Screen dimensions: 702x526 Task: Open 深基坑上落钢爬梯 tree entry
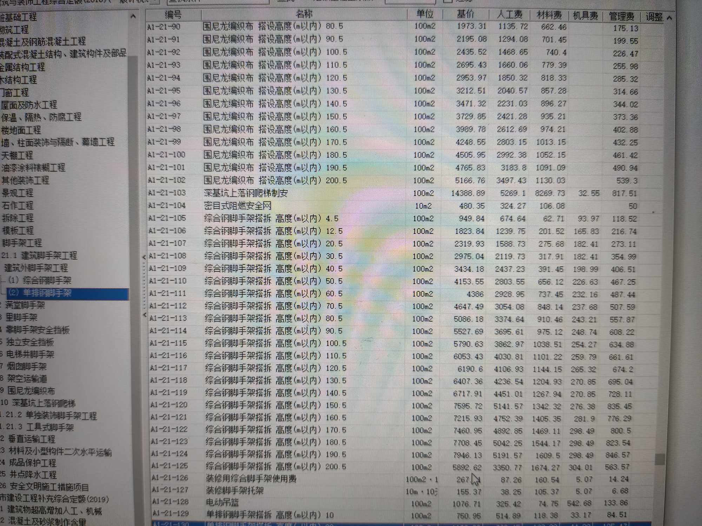44,403
